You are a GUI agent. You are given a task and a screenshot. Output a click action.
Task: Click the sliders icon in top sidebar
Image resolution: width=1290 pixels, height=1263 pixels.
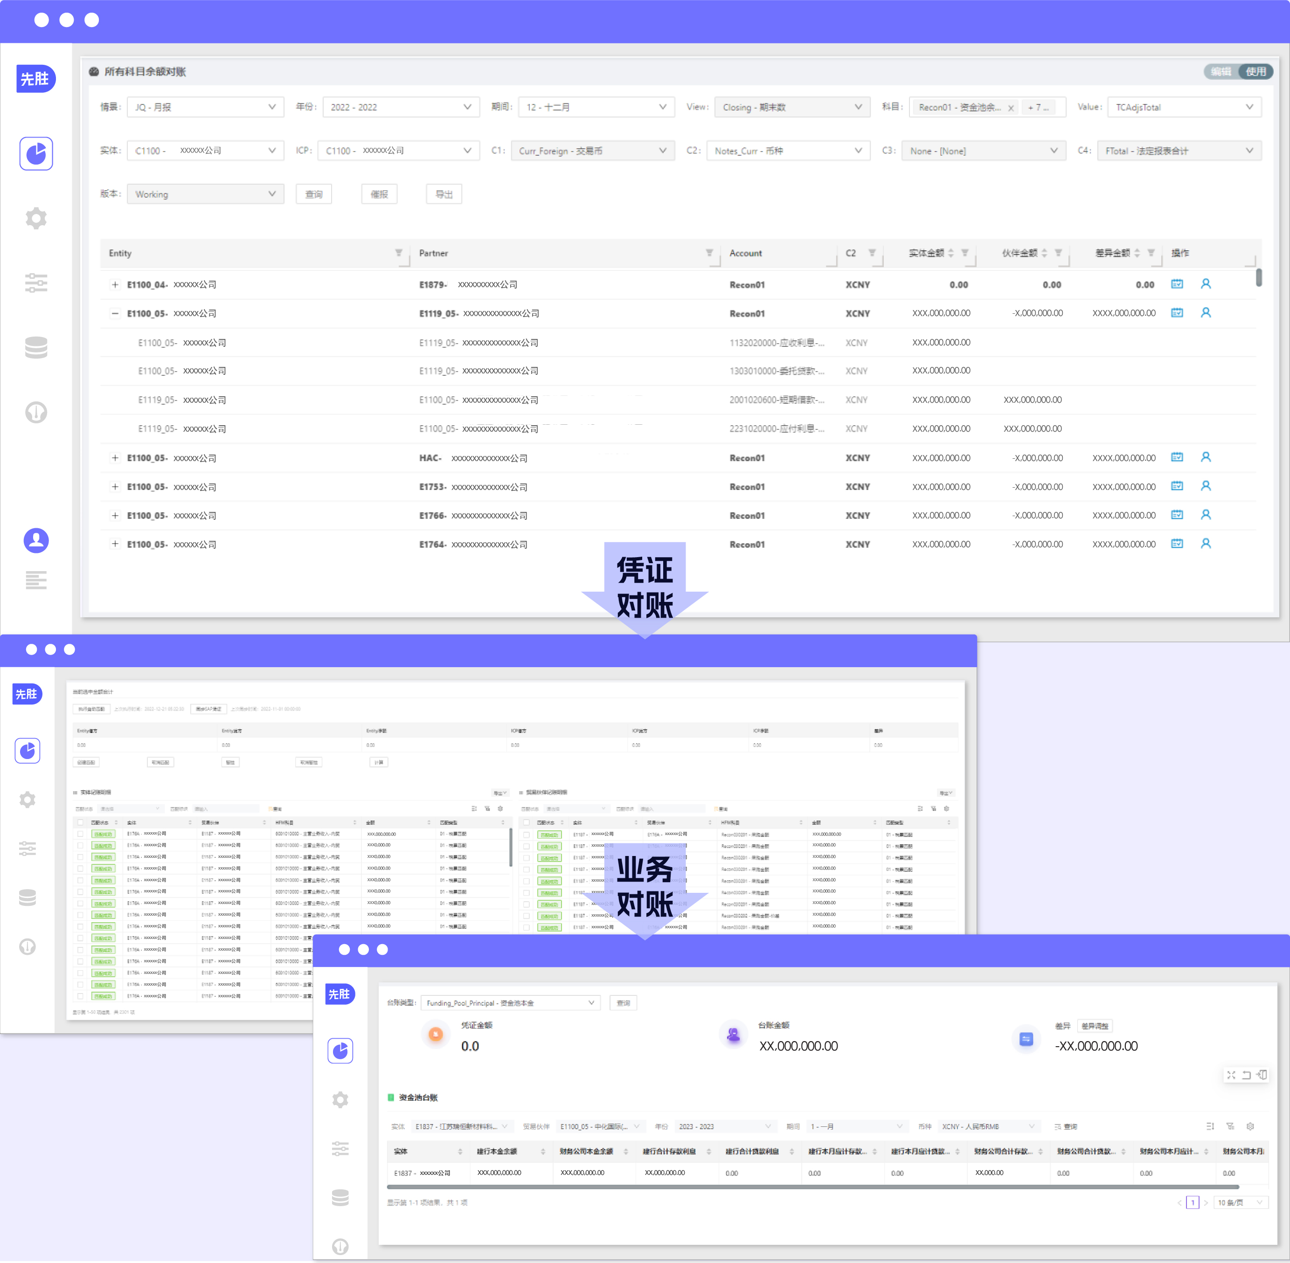pyautogui.click(x=36, y=283)
